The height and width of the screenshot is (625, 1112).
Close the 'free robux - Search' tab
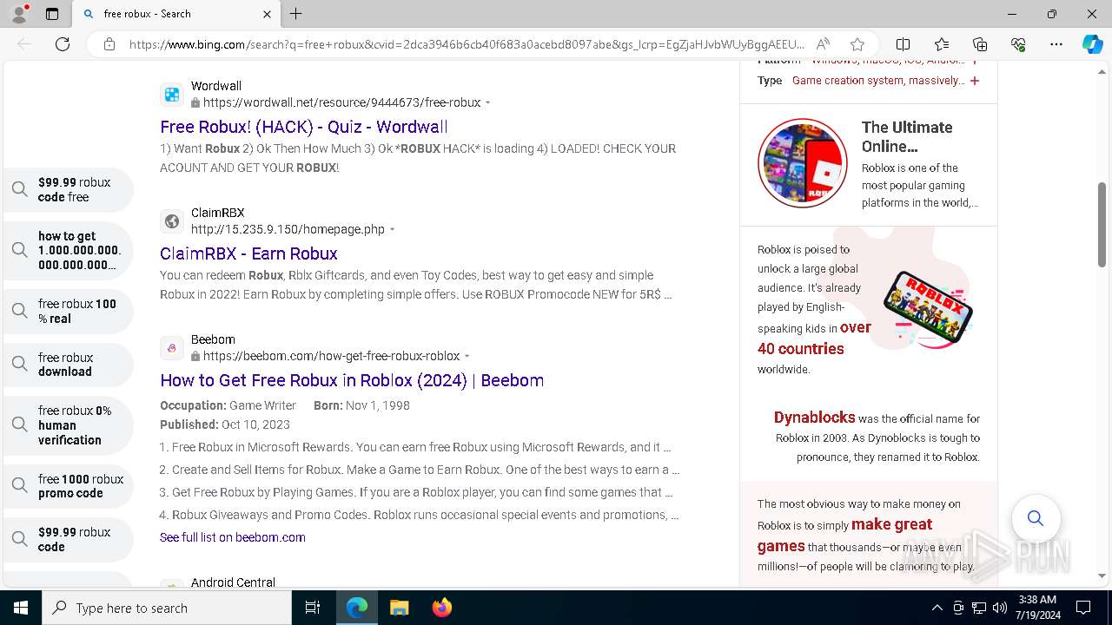(x=267, y=14)
